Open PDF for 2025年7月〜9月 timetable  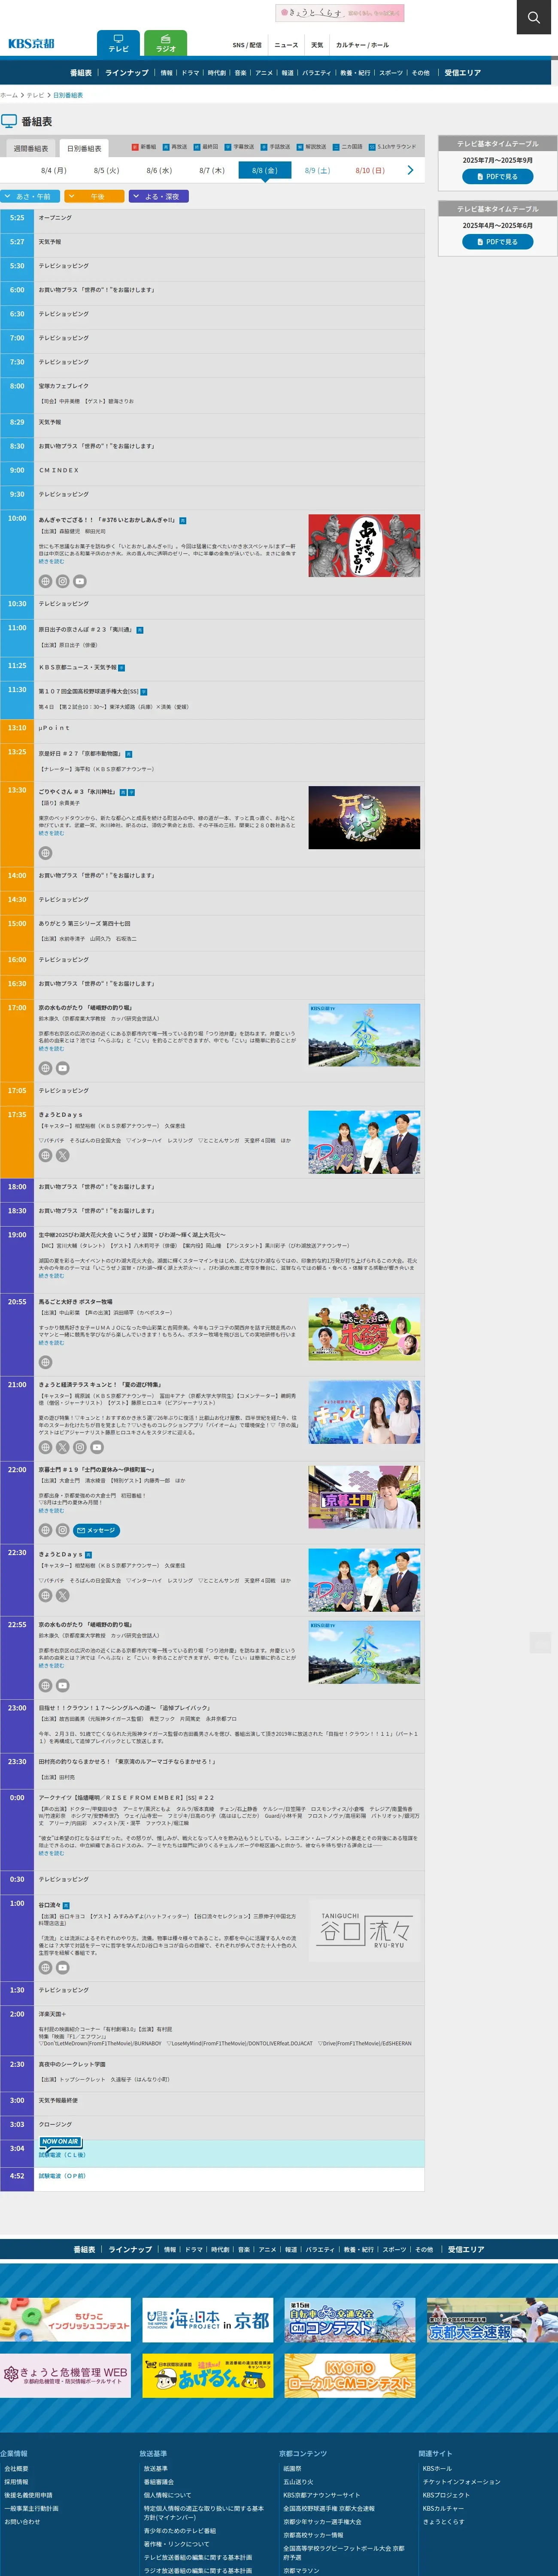click(497, 176)
